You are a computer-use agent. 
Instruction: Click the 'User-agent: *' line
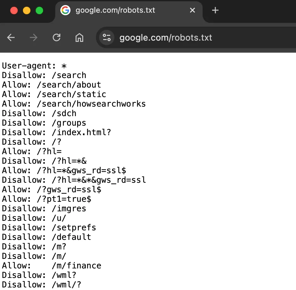pos(34,66)
